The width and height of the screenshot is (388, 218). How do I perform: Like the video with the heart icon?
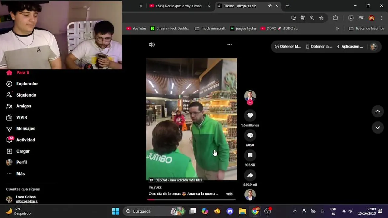tap(250, 115)
